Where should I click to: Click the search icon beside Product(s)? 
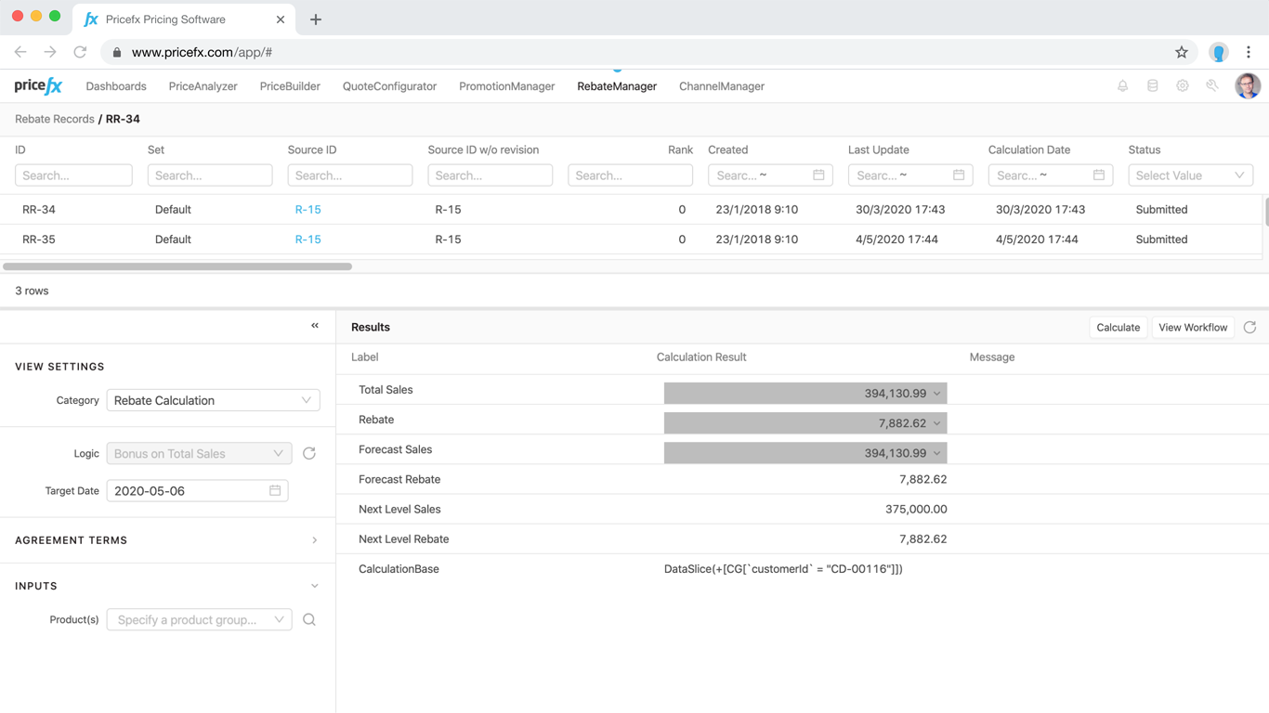point(309,620)
